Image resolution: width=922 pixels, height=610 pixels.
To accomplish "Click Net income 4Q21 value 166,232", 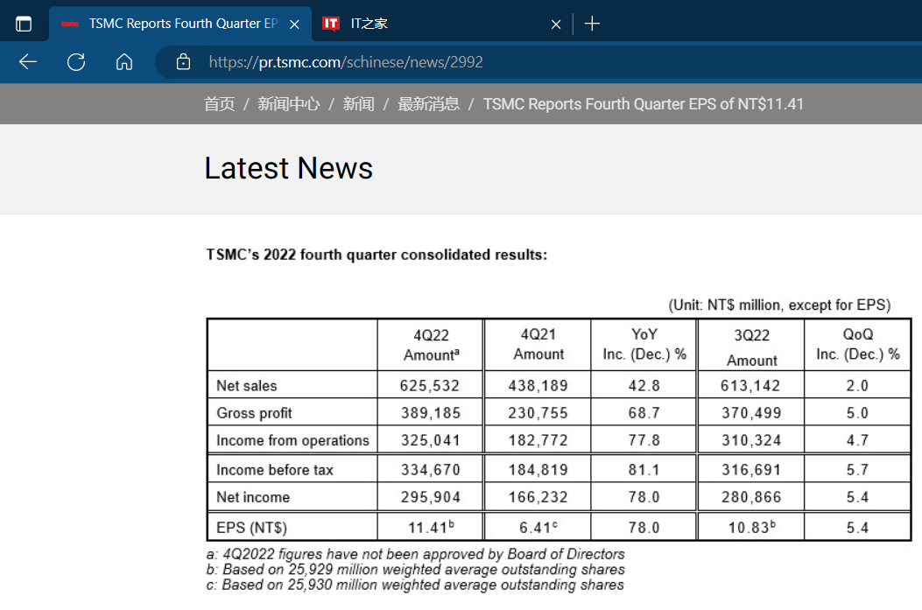I will pos(538,497).
